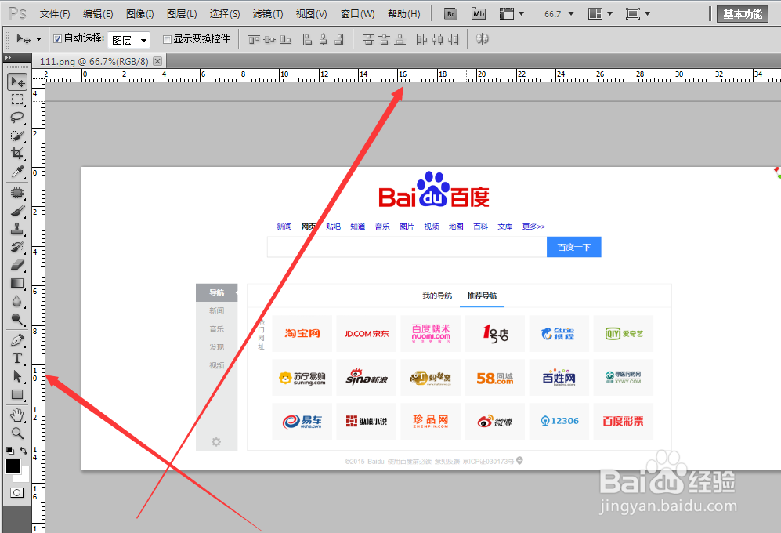Screen dimensions: 781x533
Task: Toggle the 显示变换控件 checkbox
Action: [x=168, y=39]
